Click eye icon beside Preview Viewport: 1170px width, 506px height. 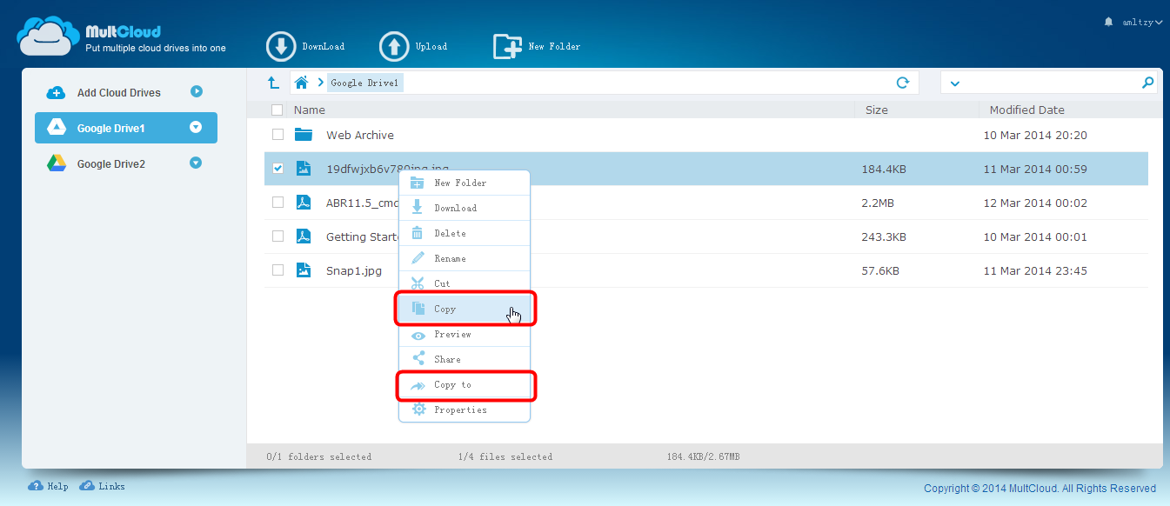click(418, 335)
